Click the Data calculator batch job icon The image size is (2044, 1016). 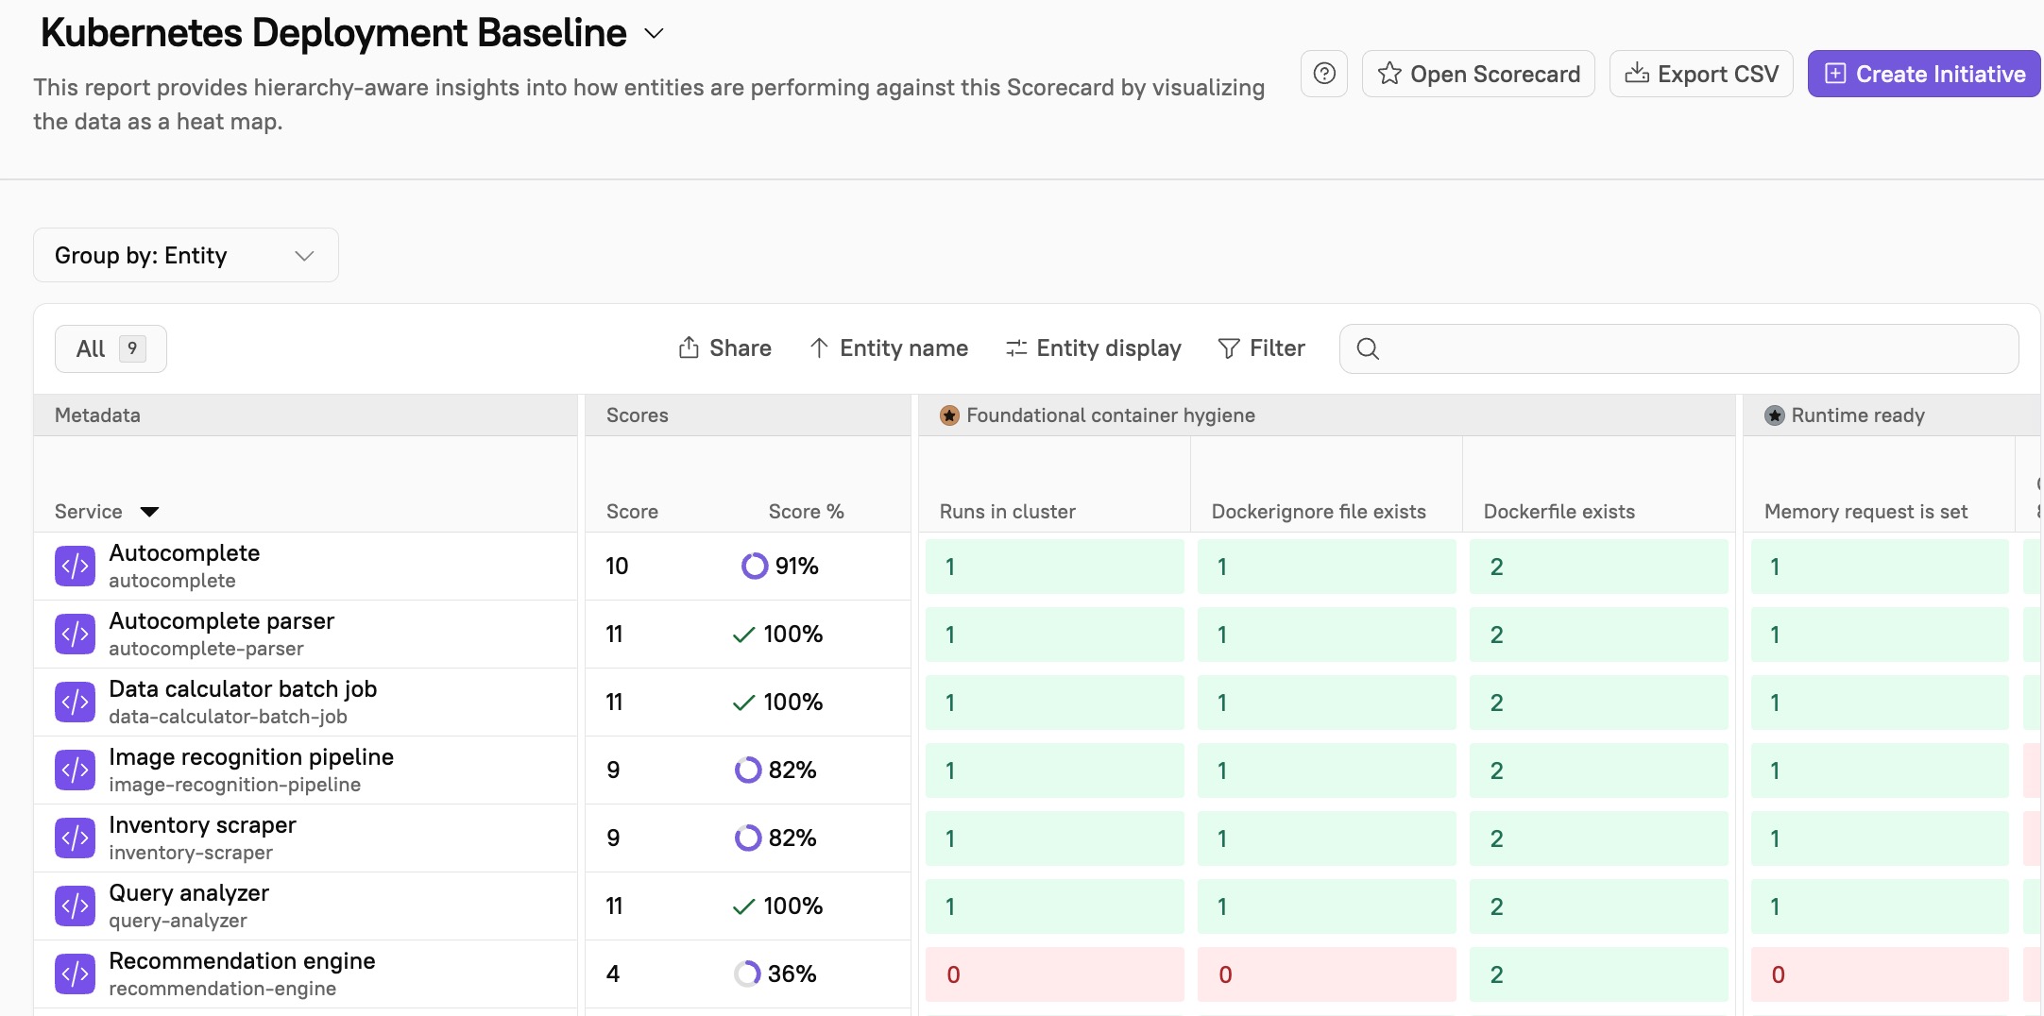tap(75, 702)
